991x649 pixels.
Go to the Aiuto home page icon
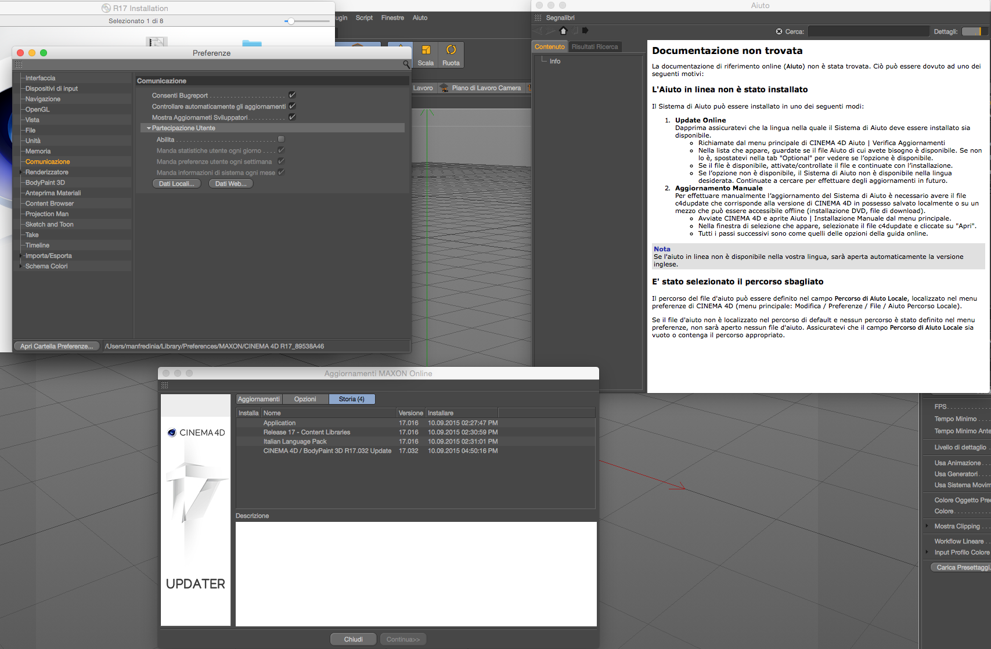pyautogui.click(x=563, y=30)
